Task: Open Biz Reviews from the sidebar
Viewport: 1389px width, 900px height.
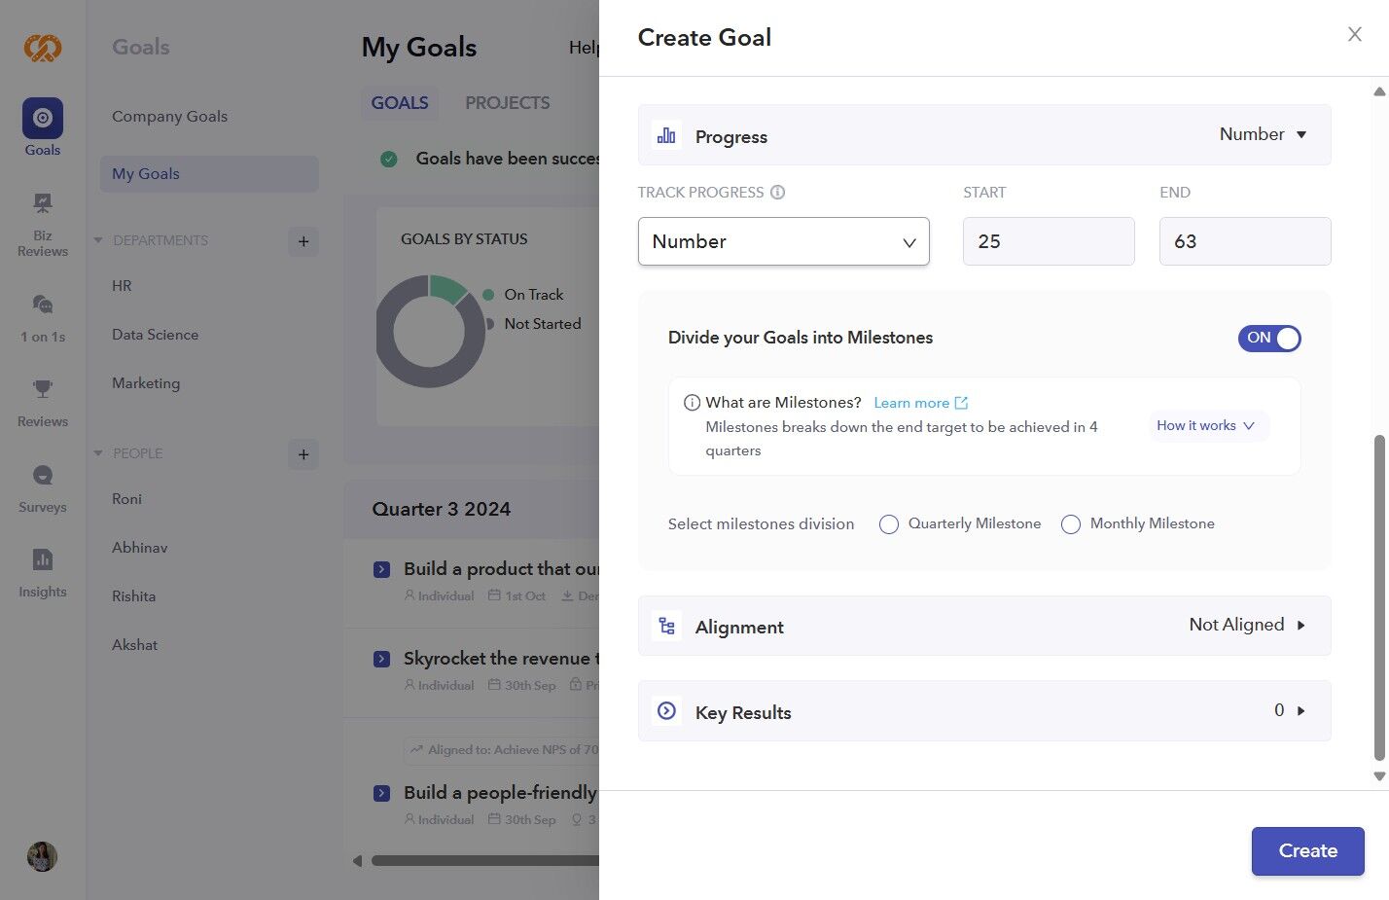Action: [43, 224]
